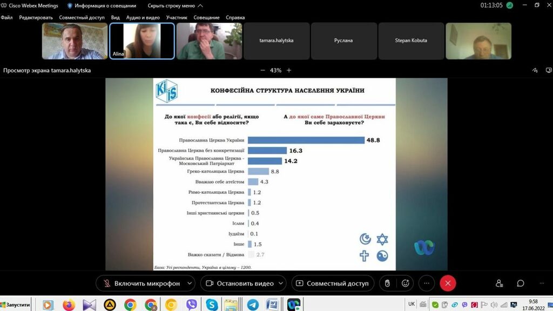553x311 pixels.
Task: Toggle camera with Остановить видео
Action: pyautogui.click(x=240, y=283)
